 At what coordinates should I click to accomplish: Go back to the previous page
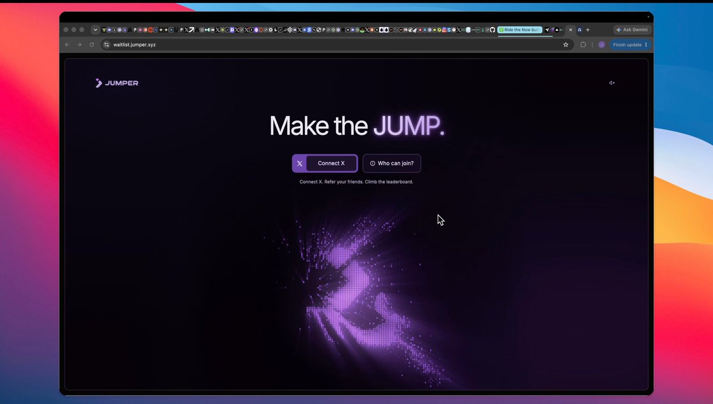click(67, 45)
